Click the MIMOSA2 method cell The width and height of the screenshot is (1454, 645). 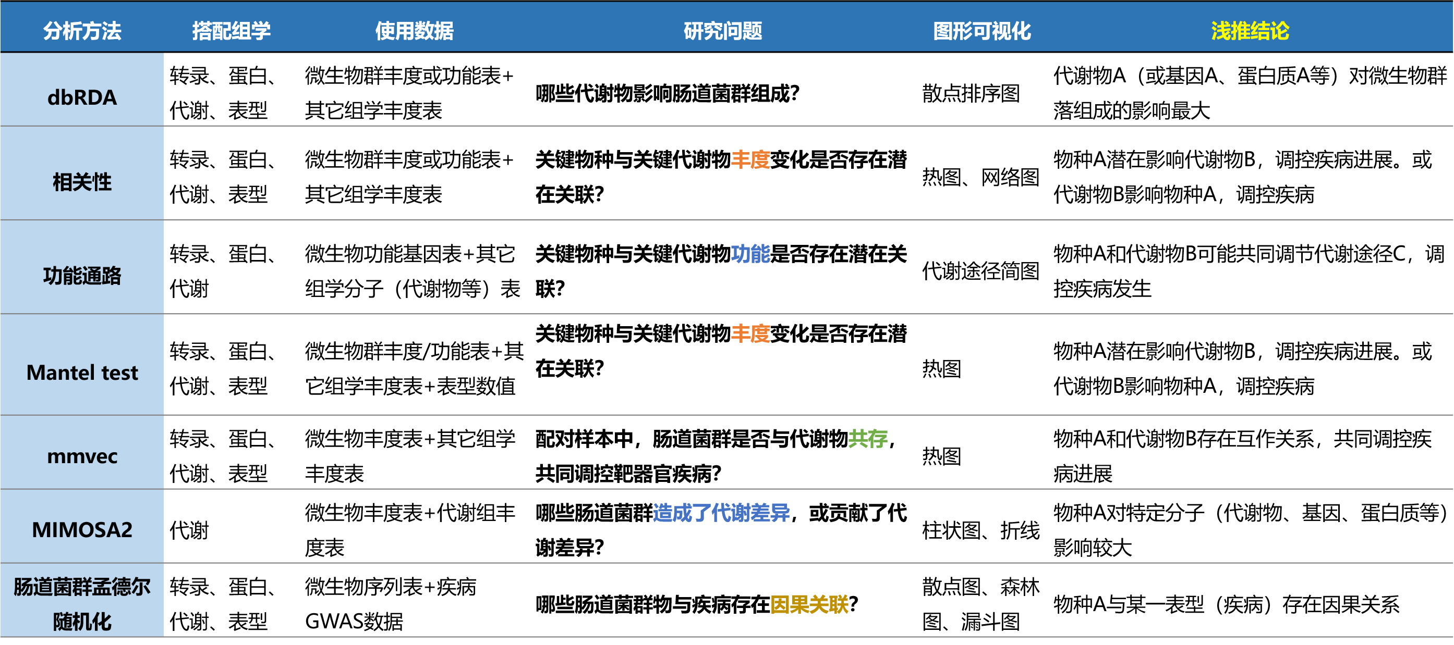point(83,530)
